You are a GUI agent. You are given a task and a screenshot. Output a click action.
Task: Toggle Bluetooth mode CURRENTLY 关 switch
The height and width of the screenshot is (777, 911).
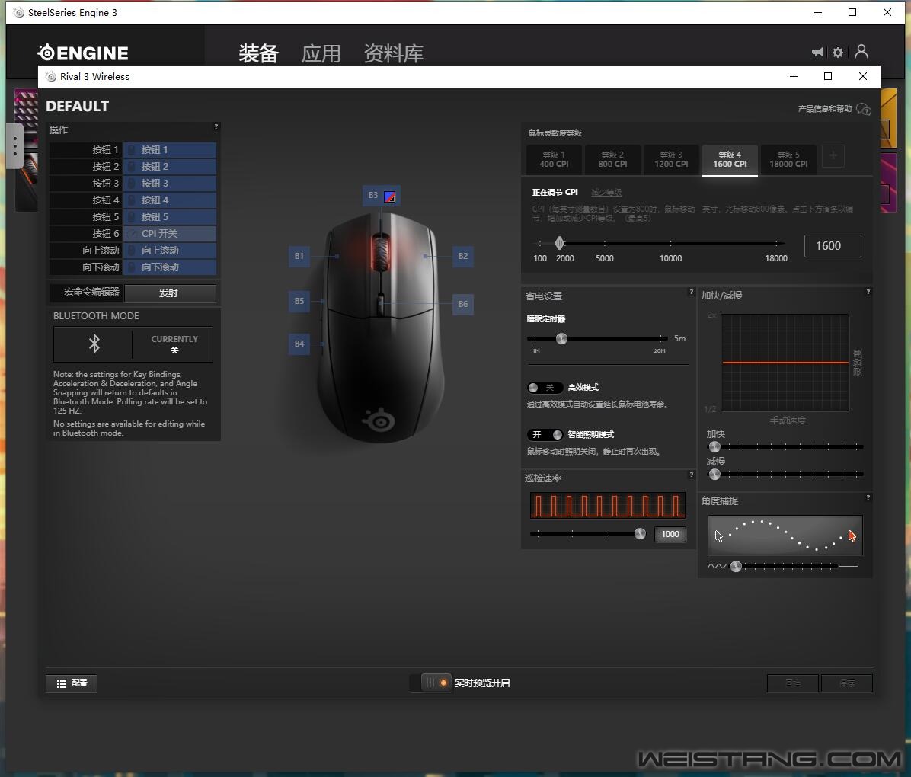[133, 344]
